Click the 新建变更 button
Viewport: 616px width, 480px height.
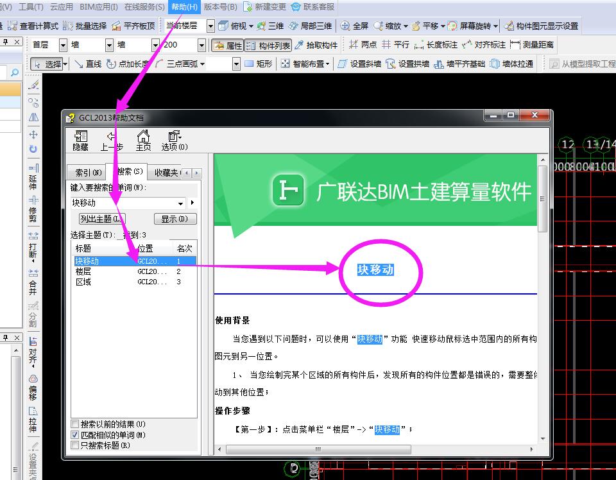265,6
